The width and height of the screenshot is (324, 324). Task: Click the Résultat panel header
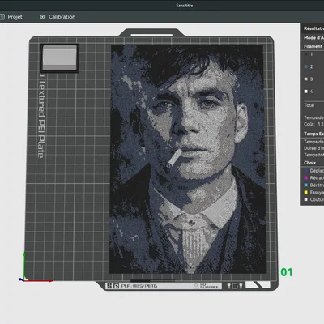(313, 28)
